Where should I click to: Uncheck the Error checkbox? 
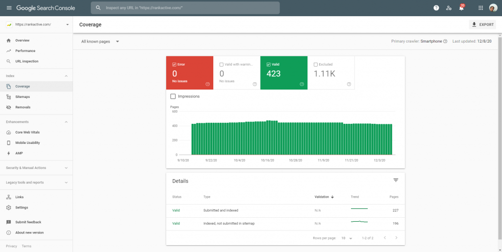point(174,65)
